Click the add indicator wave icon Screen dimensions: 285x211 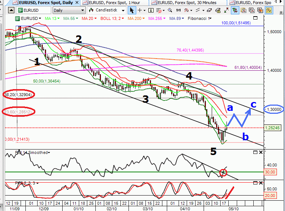[186, 10]
